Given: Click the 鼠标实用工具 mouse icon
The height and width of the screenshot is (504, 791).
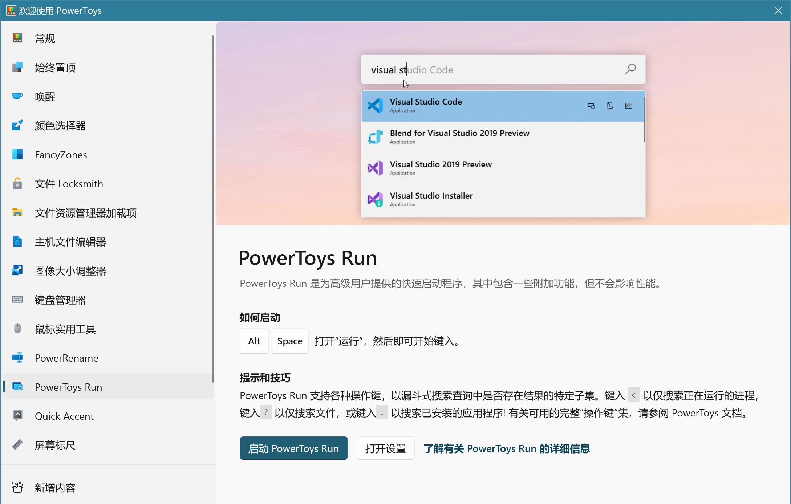Looking at the screenshot, I should pyautogui.click(x=17, y=329).
